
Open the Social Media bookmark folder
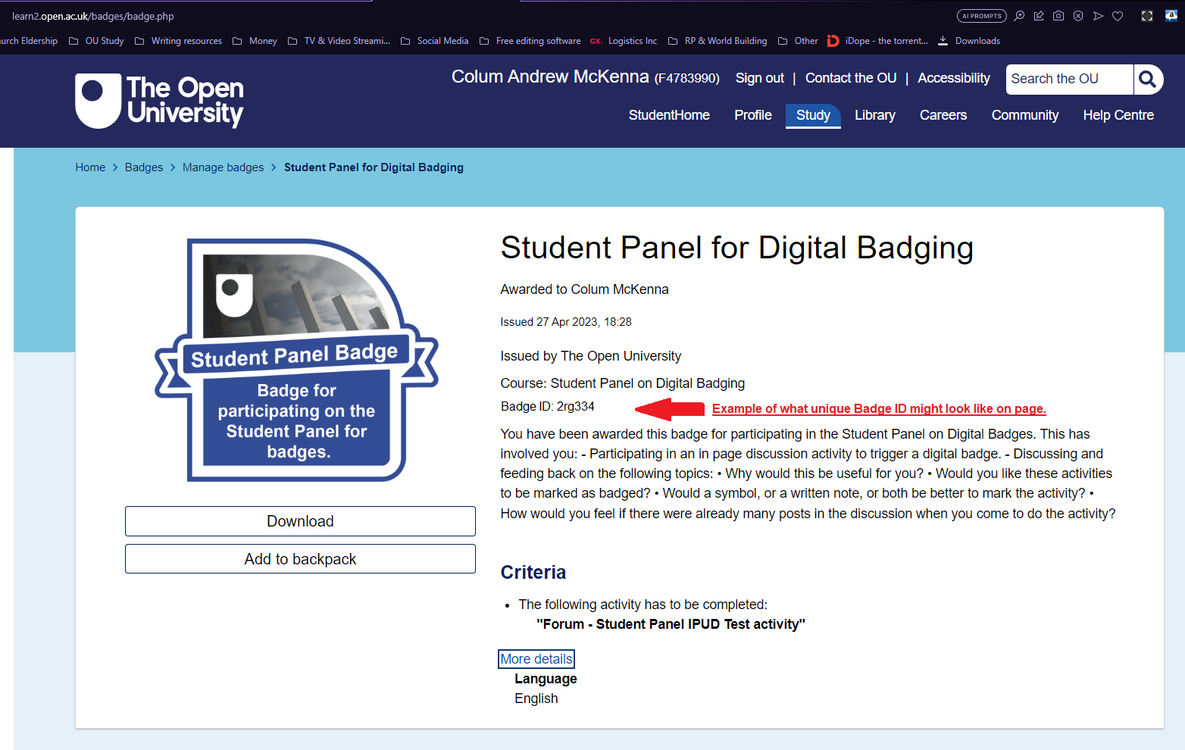[434, 41]
